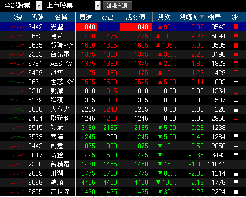Click the 賣出 price 2475 for 健策
Viewport: 246px width, 197px height.
(110, 36)
